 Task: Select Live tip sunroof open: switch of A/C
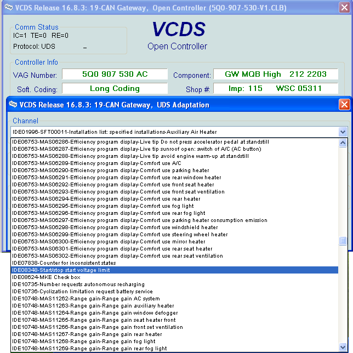point(174,149)
